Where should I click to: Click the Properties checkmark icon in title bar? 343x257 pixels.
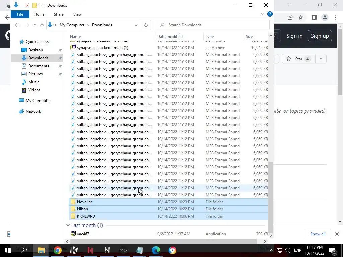click(27, 5)
